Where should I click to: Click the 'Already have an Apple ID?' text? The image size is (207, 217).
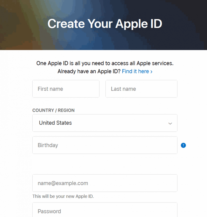coord(89,71)
